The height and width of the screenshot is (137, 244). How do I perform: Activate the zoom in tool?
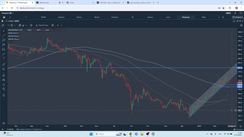click(x=4, y=69)
